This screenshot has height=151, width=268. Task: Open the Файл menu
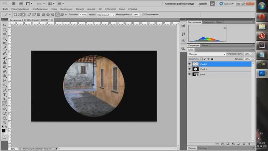click(5, 9)
